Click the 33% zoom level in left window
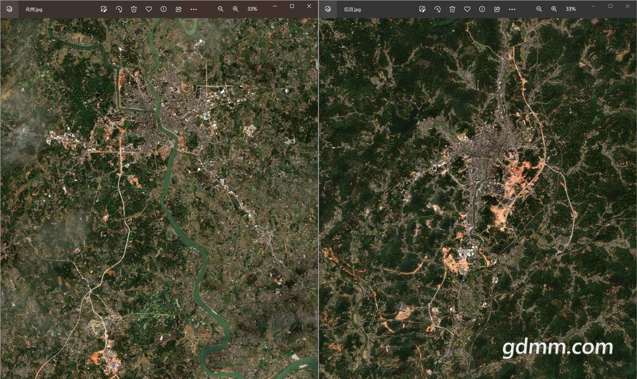Screen dimensions: 637x379 252,9
